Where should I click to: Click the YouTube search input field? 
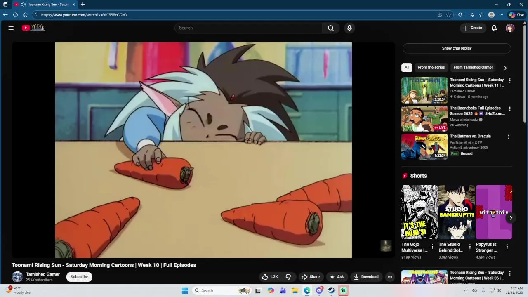[248, 28]
